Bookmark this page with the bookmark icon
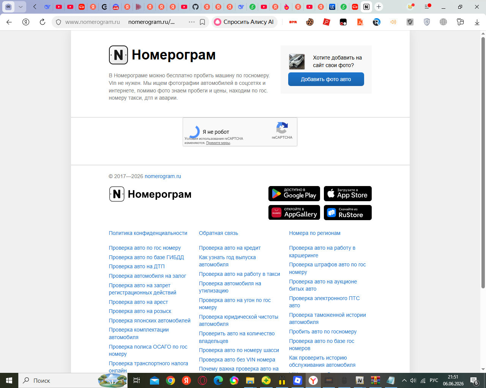 coord(202,22)
